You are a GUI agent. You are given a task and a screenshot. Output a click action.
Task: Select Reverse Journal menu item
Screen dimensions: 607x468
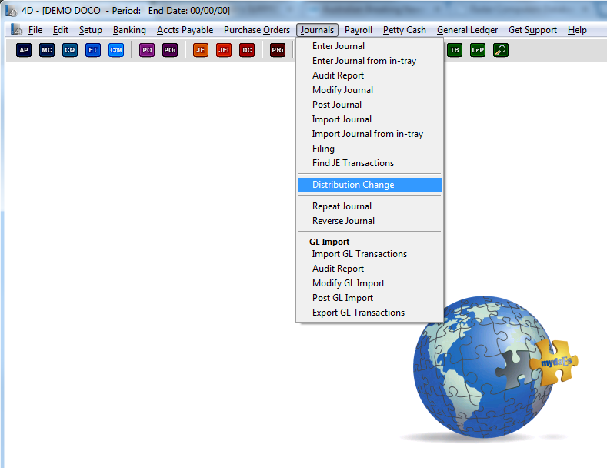370,221
